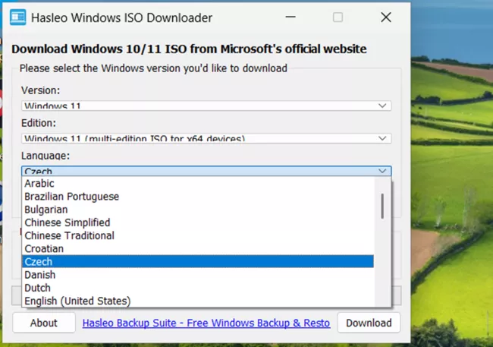Open the Version dropdown showing Windows 11

click(206, 106)
